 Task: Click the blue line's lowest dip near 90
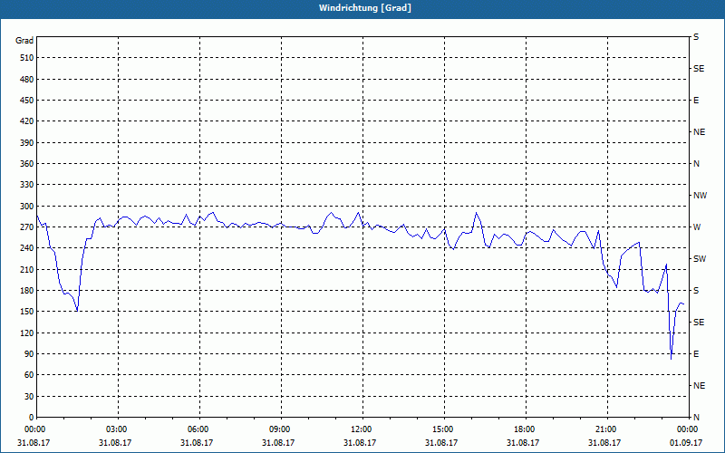(671, 359)
